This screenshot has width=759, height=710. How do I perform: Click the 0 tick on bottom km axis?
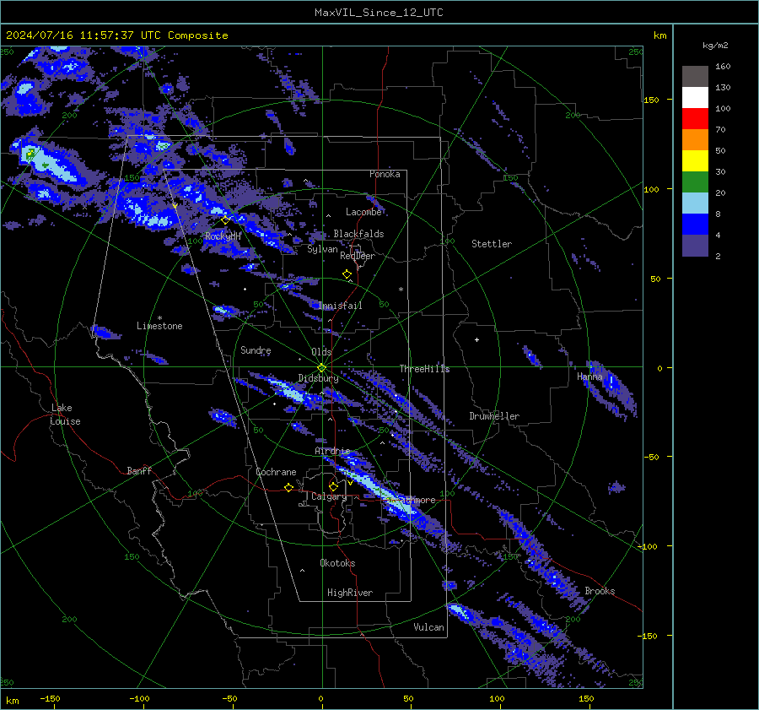(320, 699)
